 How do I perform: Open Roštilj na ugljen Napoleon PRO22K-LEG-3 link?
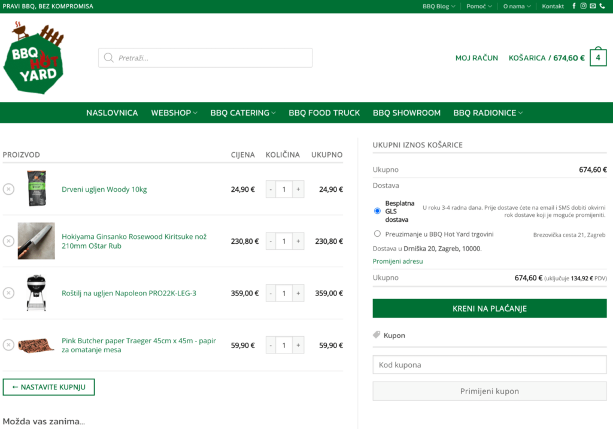pos(129,293)
